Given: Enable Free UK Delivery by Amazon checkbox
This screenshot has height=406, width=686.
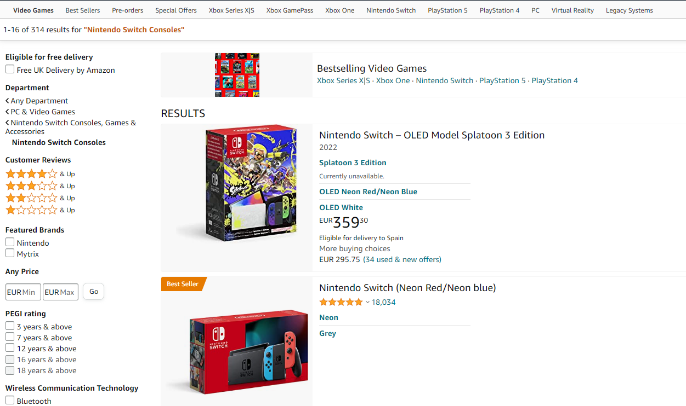Looking at the screenshot, I should pyautogui.click(x=10, y=69).
